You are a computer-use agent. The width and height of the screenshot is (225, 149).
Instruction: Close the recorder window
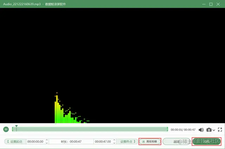(x=218, y=4)
